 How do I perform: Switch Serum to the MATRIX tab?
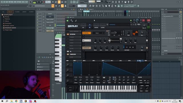coord(96,26)
